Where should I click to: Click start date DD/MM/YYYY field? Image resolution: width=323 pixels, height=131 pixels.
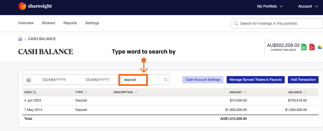54,80
